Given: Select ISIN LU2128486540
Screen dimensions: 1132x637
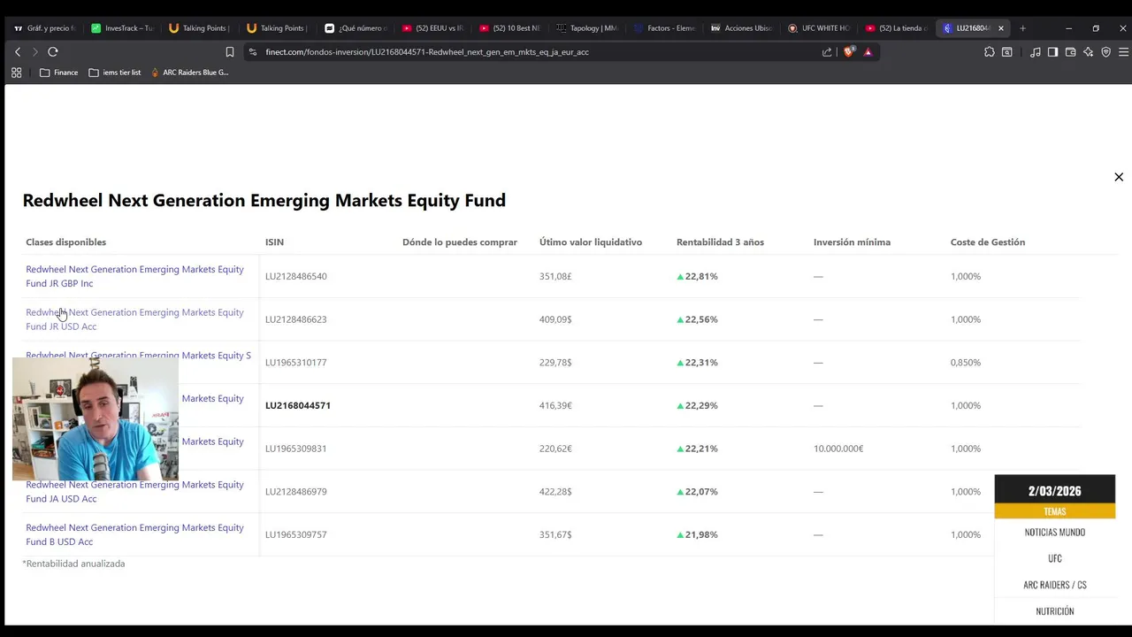Looking at the screenshot, I should coord(296,277).
